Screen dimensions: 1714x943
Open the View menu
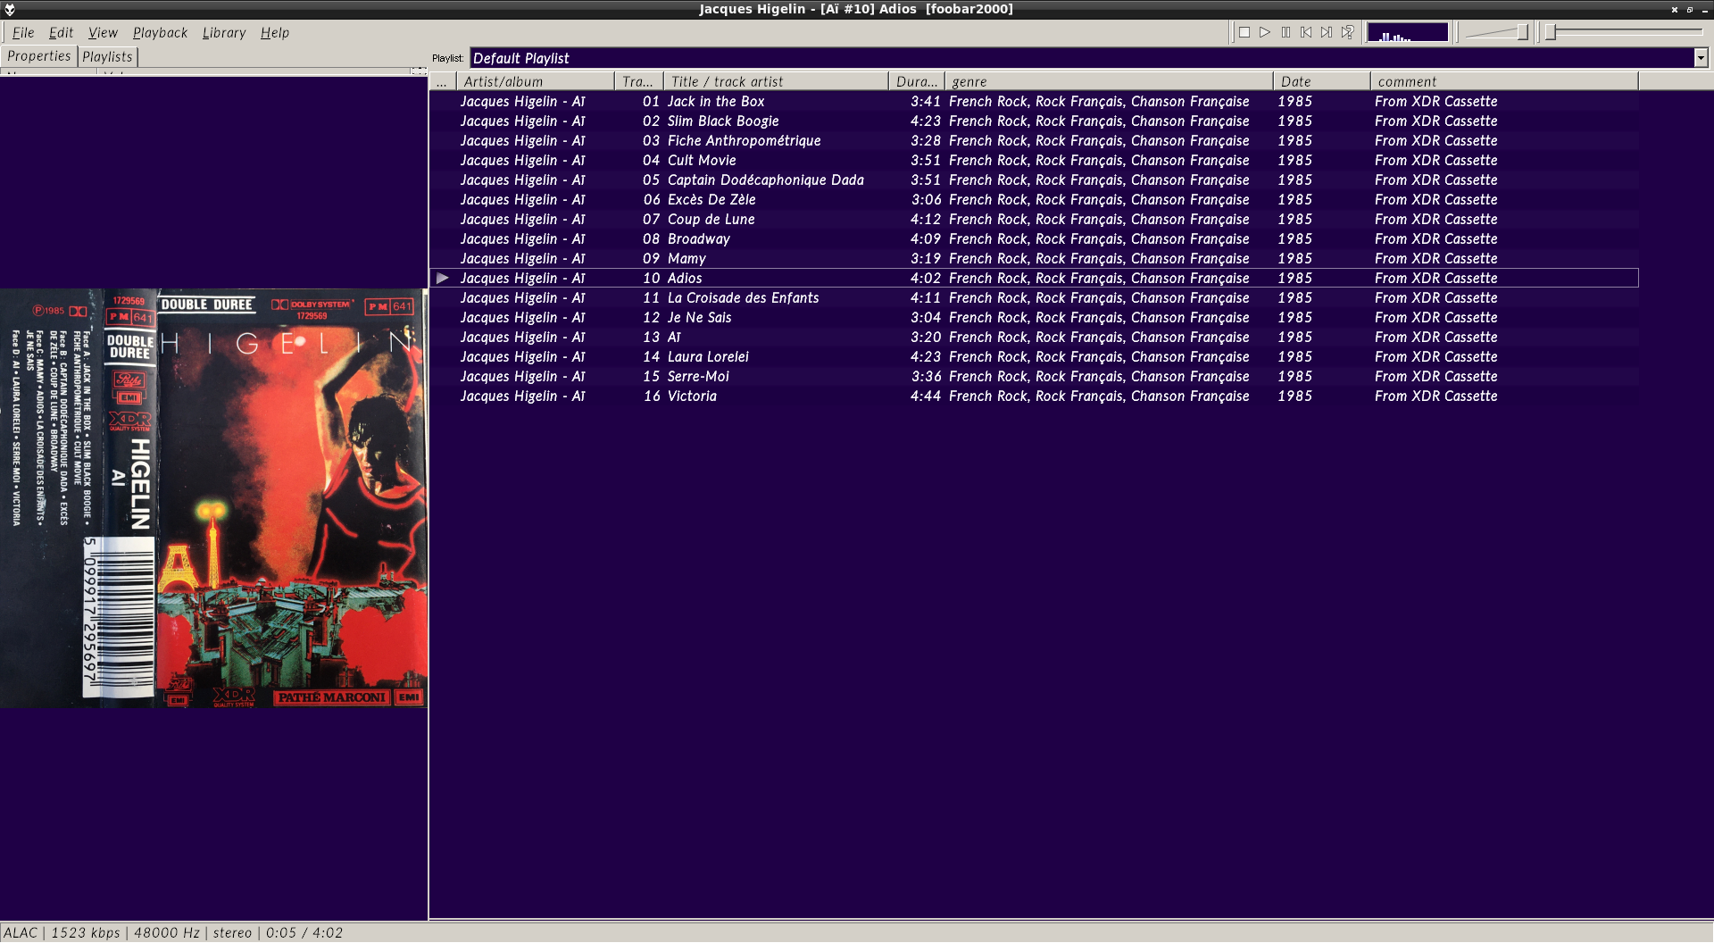103,32
